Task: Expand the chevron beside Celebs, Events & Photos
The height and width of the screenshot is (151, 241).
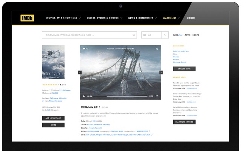Action: point(121,18)
